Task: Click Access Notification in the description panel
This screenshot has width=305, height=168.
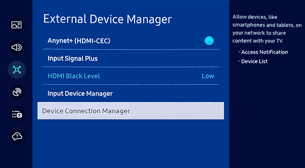Action: [264, 52]
